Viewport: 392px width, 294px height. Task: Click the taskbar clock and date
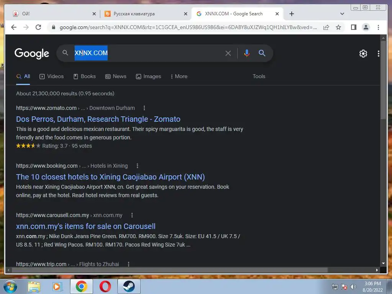pos(372,287)
